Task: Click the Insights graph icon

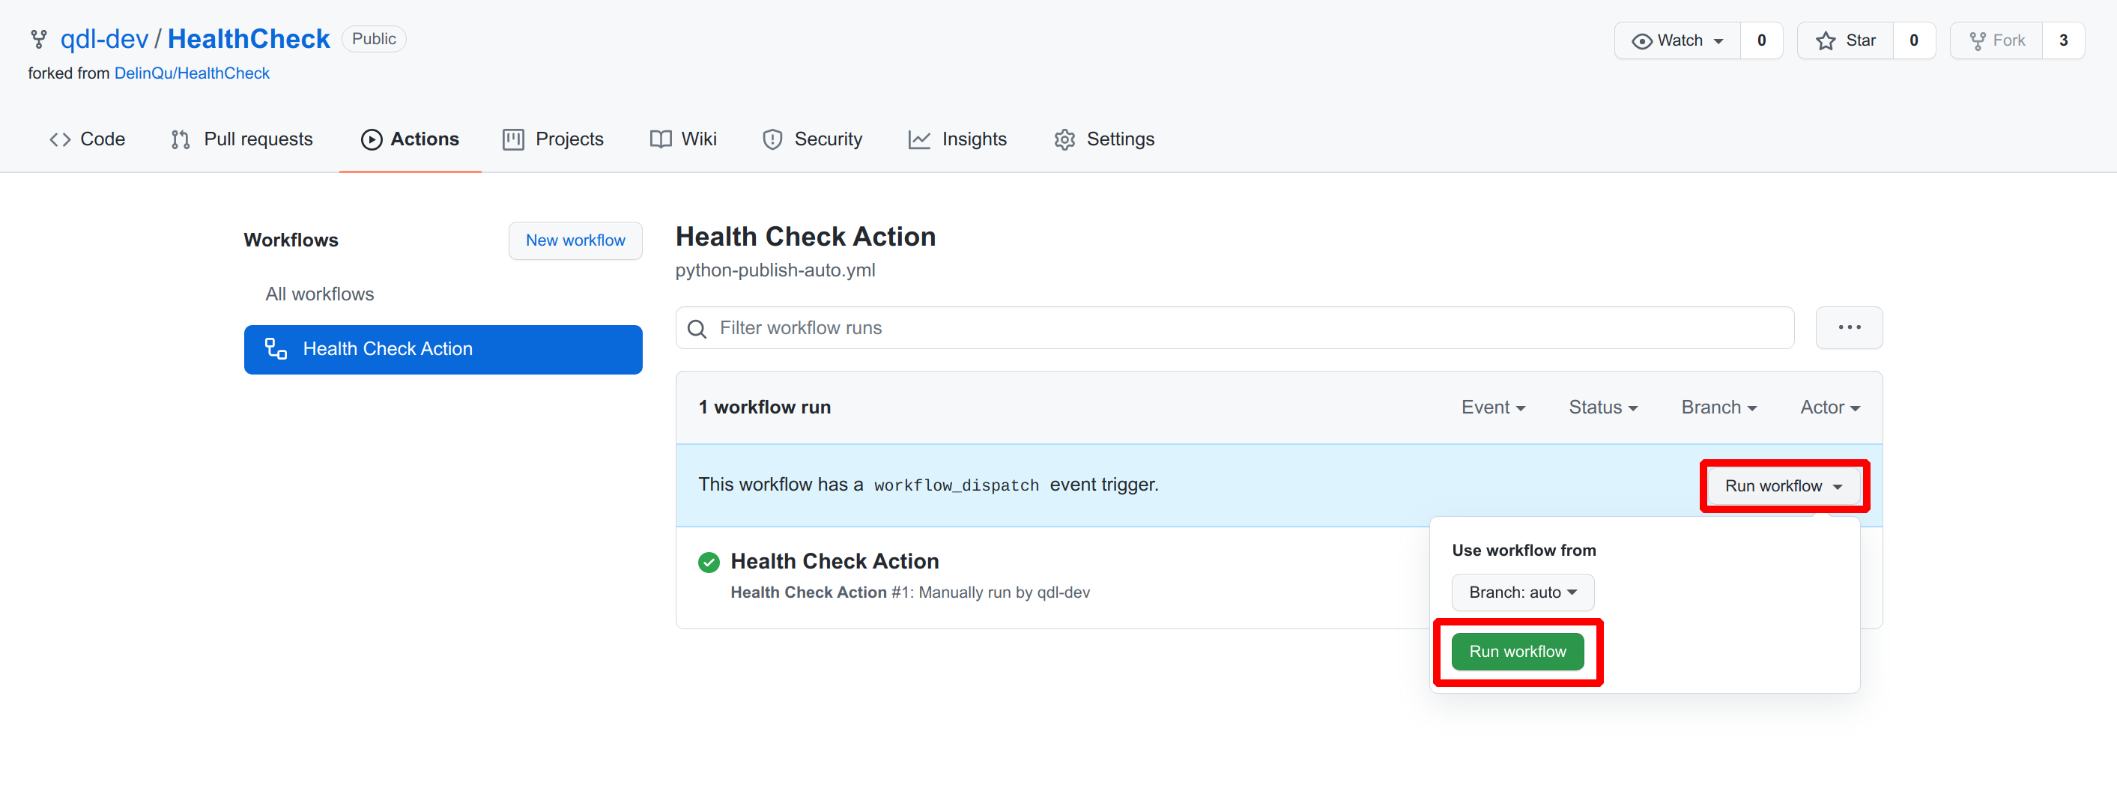Action: tap(919, 140)
